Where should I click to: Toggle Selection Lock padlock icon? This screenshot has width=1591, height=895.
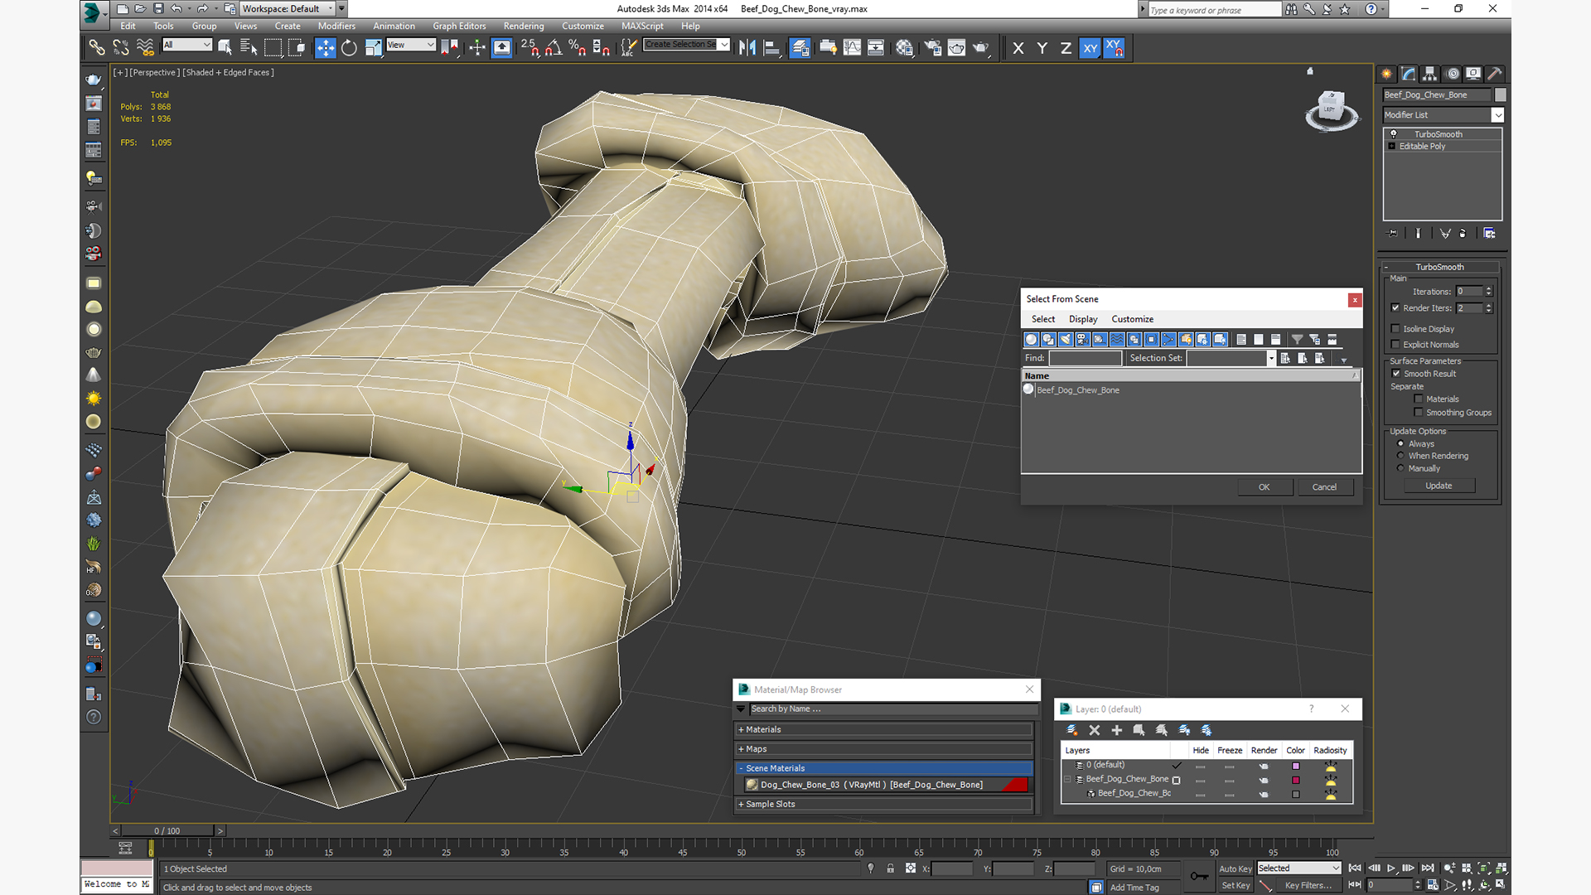(890, 868)
